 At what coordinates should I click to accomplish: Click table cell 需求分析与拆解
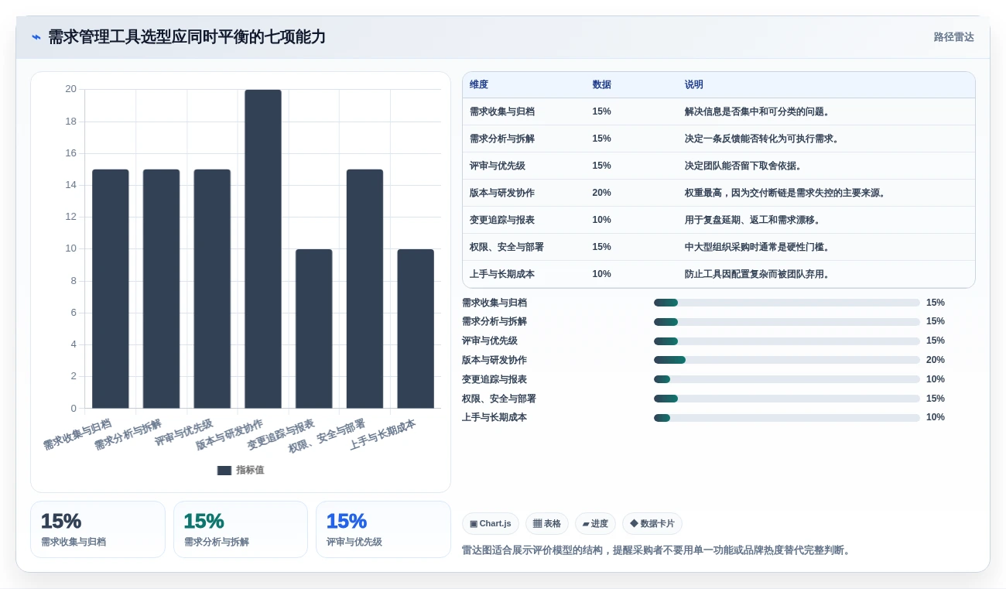click(x=502, y=139)
